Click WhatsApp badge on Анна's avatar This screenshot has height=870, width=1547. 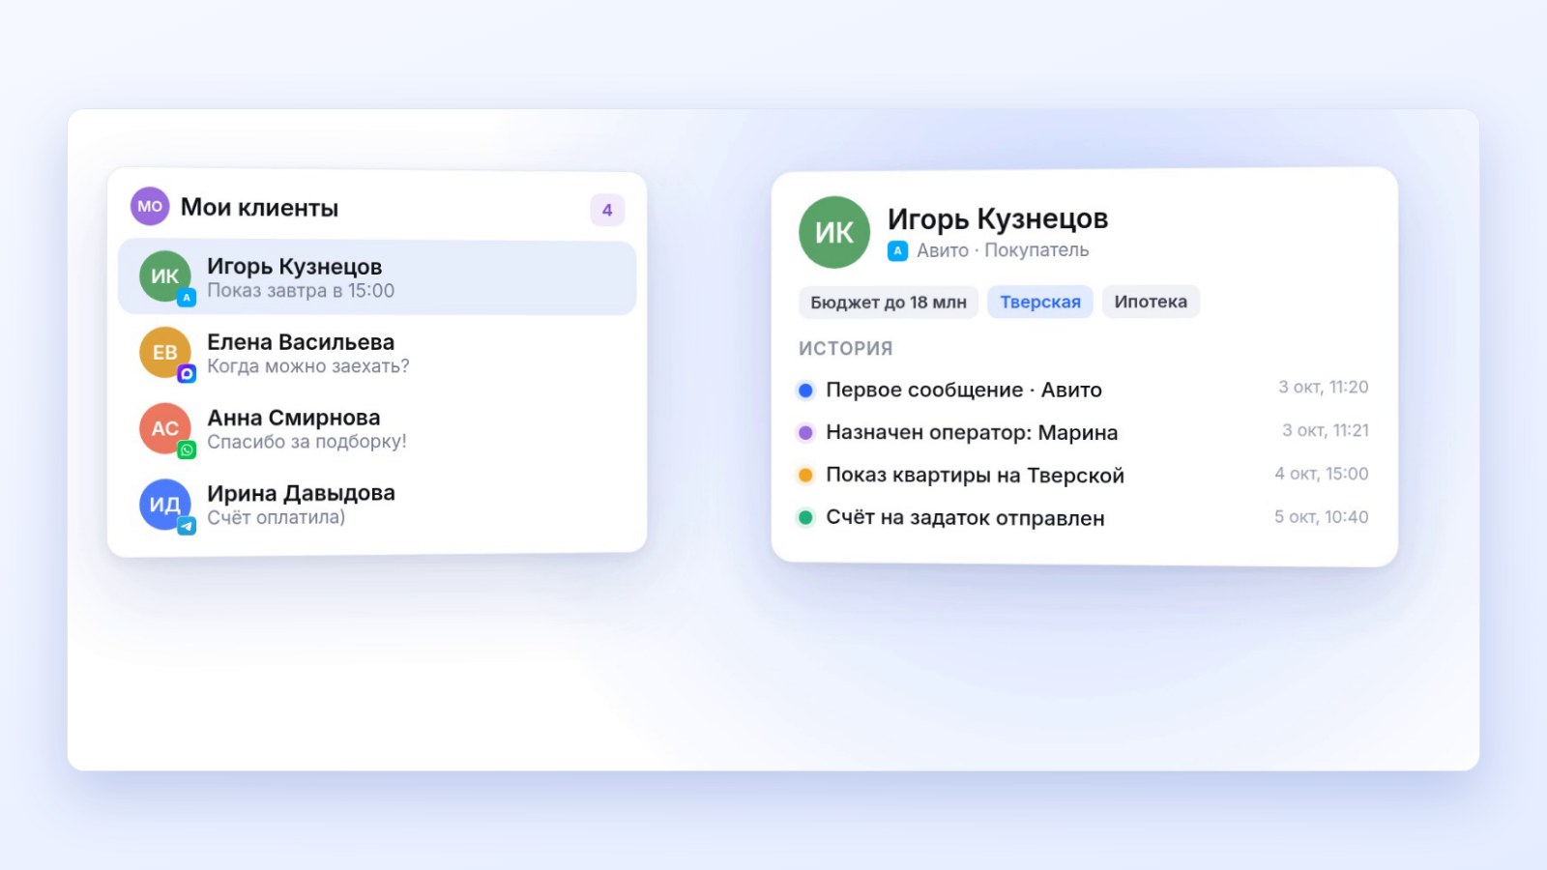[187, 449]
